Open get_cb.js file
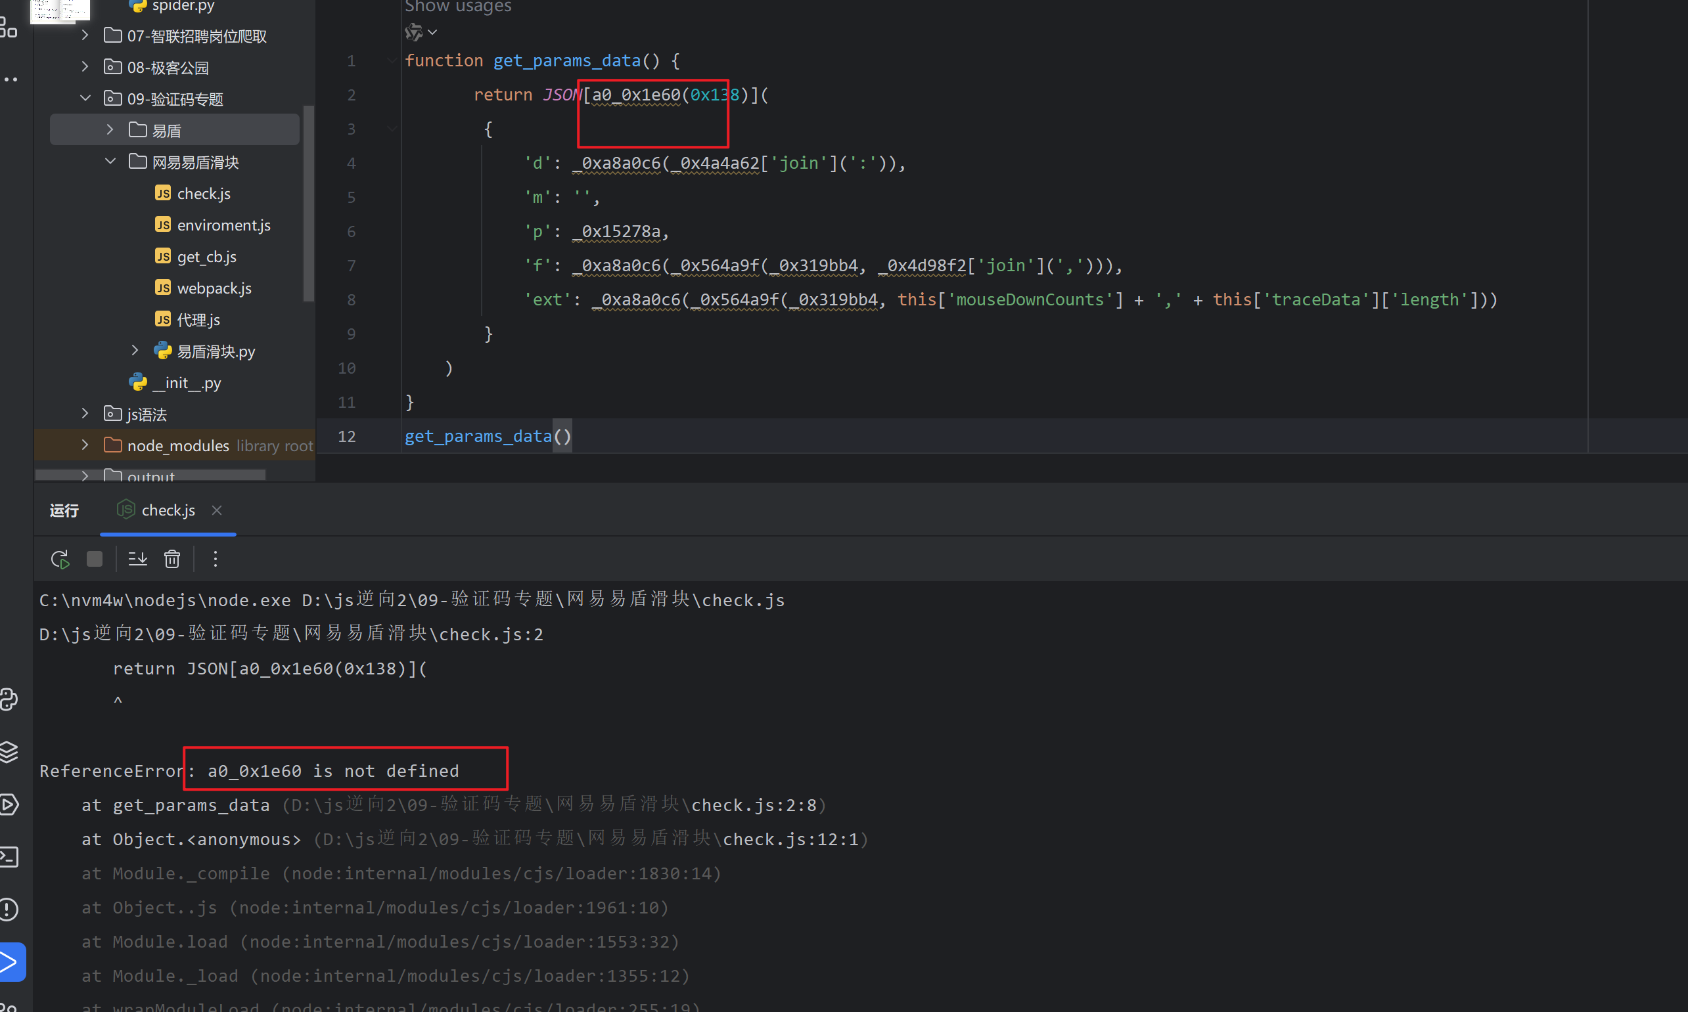1688x1012 pixels. 206,256
